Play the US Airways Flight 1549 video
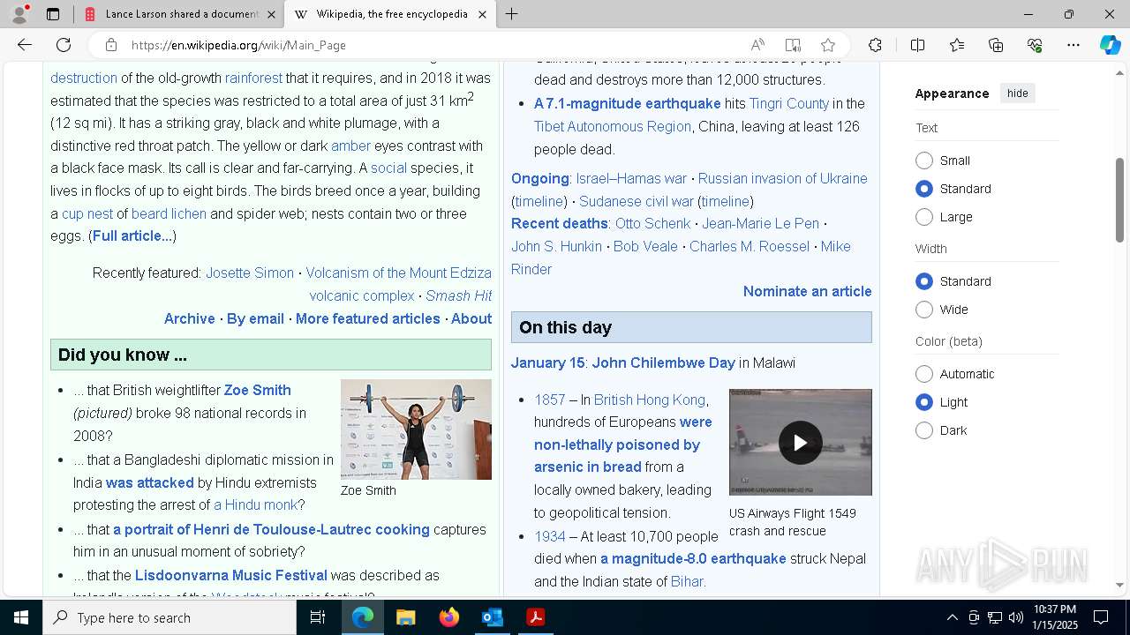 coord(800,443)
